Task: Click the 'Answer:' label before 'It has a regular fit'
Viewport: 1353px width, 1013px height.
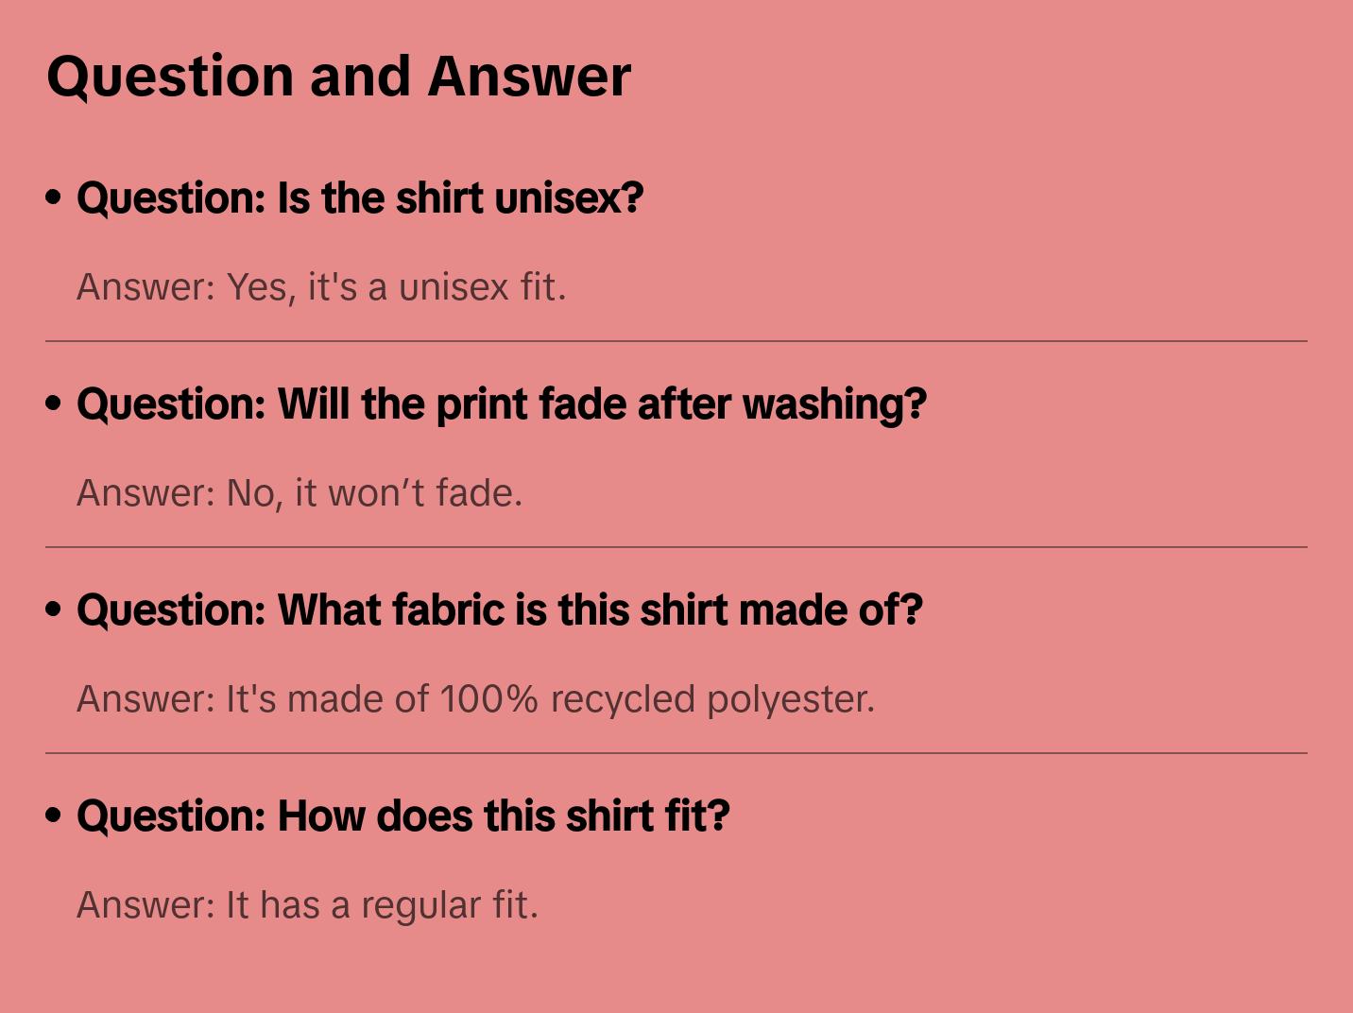Action: coord(146,905)
